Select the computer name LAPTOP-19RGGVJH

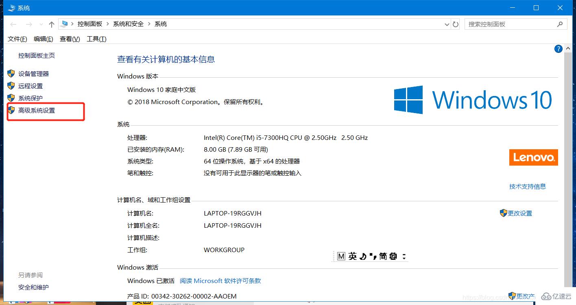click(x=233, y=213)
